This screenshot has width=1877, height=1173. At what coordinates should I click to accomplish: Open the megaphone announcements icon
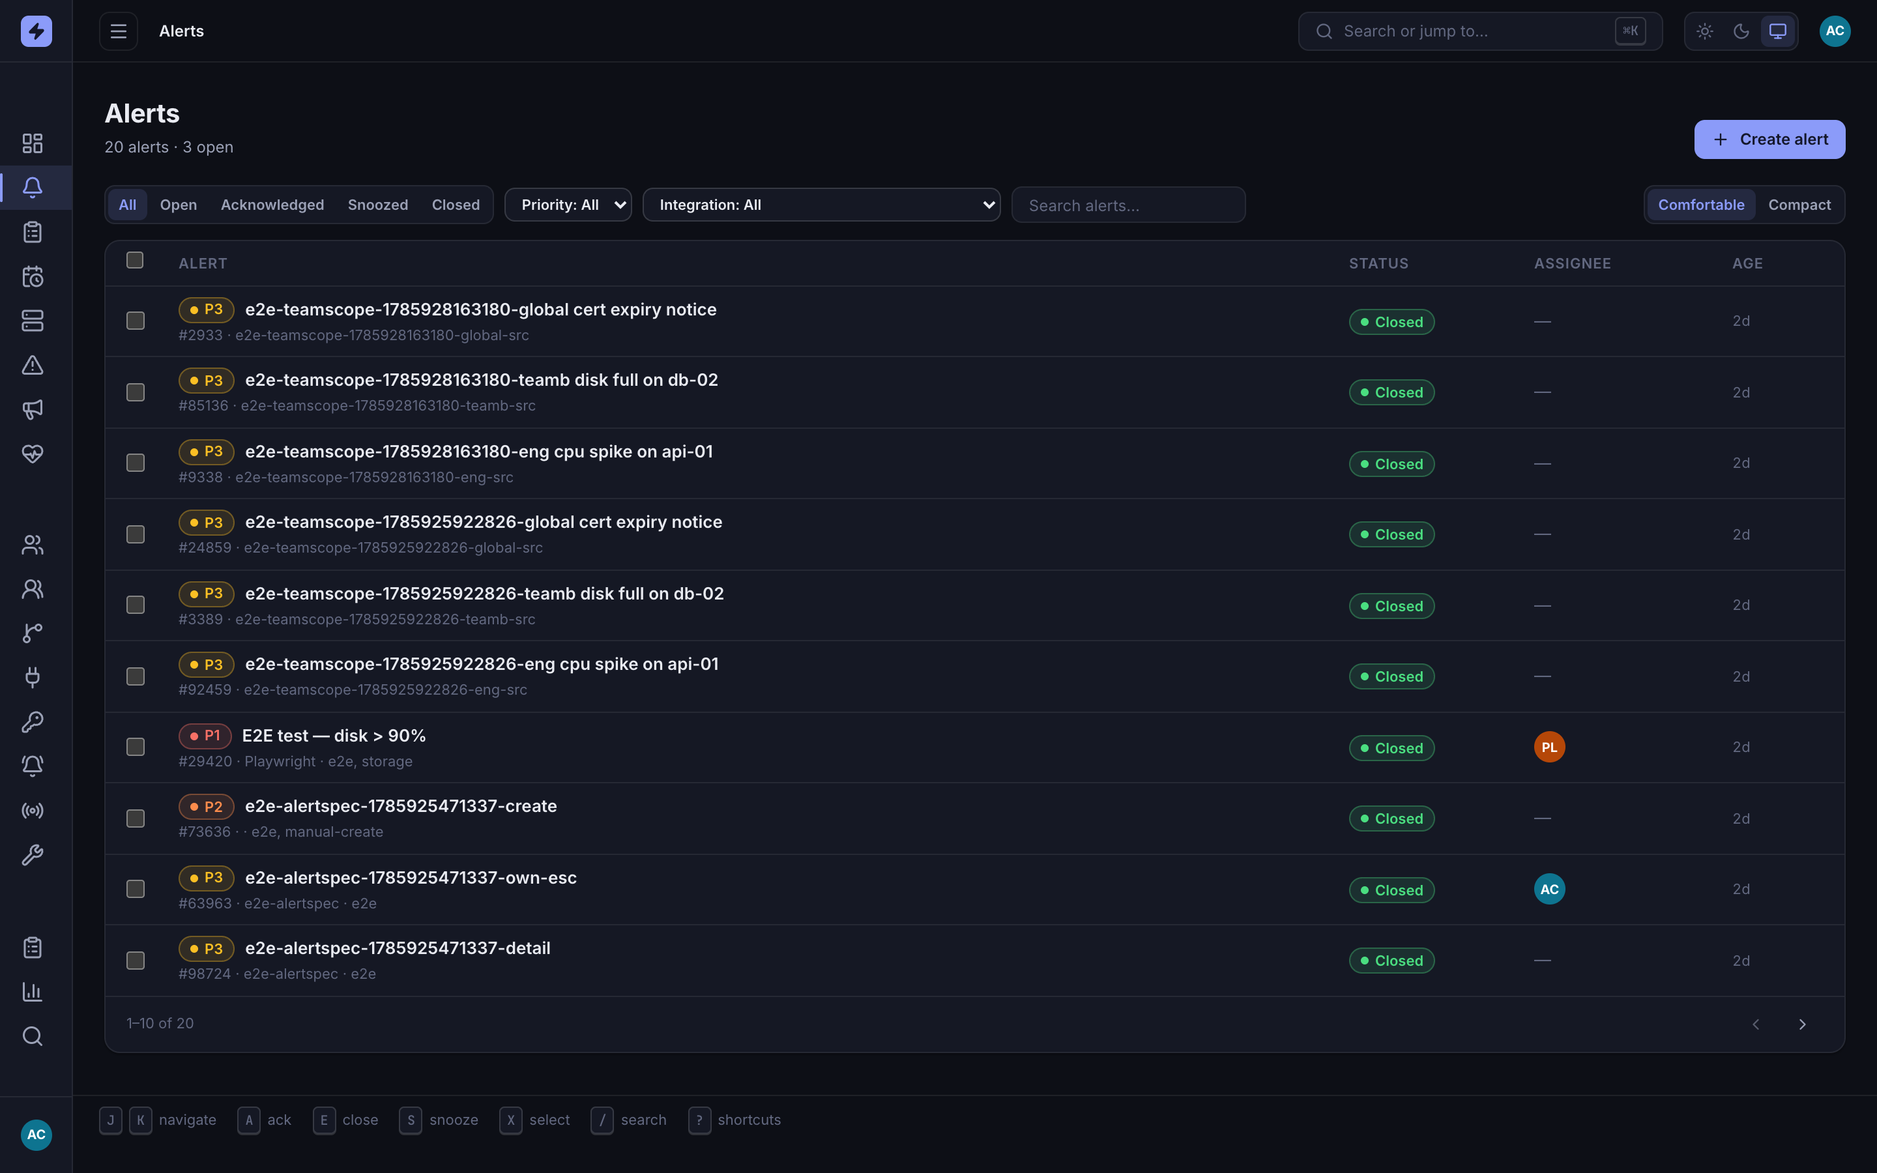pyautogui.click(x=33, y=410)
